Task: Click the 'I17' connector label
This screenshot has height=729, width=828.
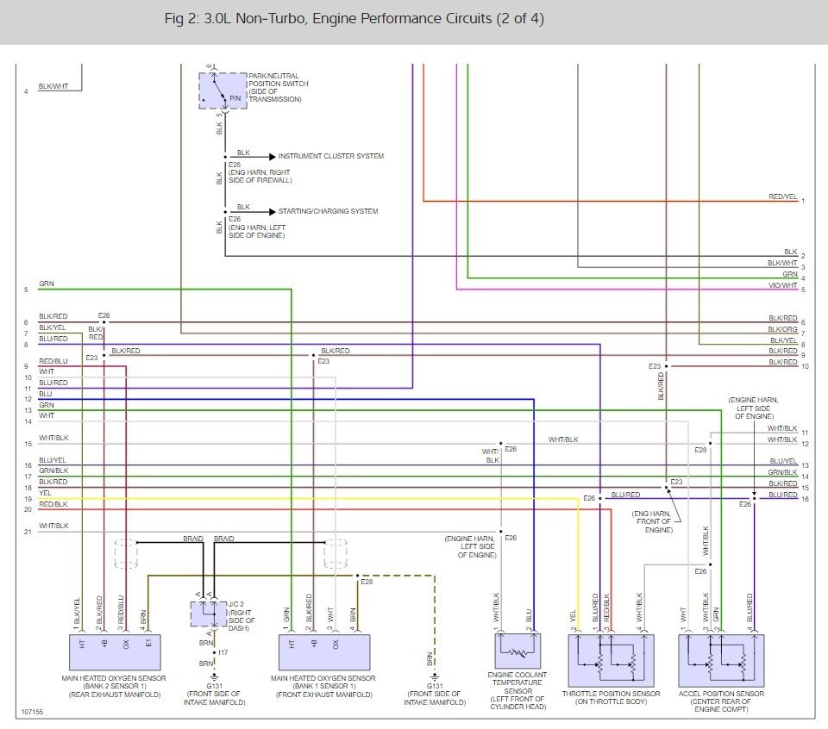Action: 223,652
